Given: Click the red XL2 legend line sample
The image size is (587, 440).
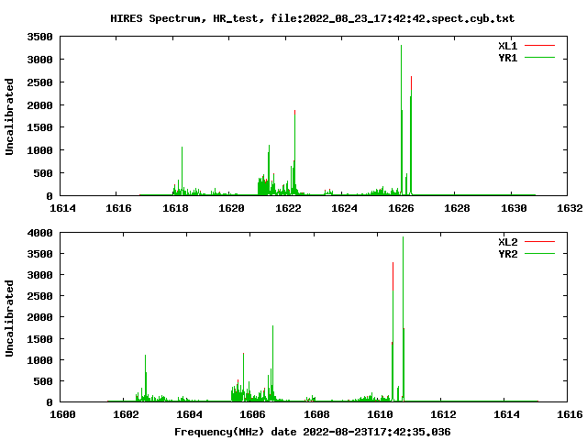Looking at the screenshot, I should point(539,242).
